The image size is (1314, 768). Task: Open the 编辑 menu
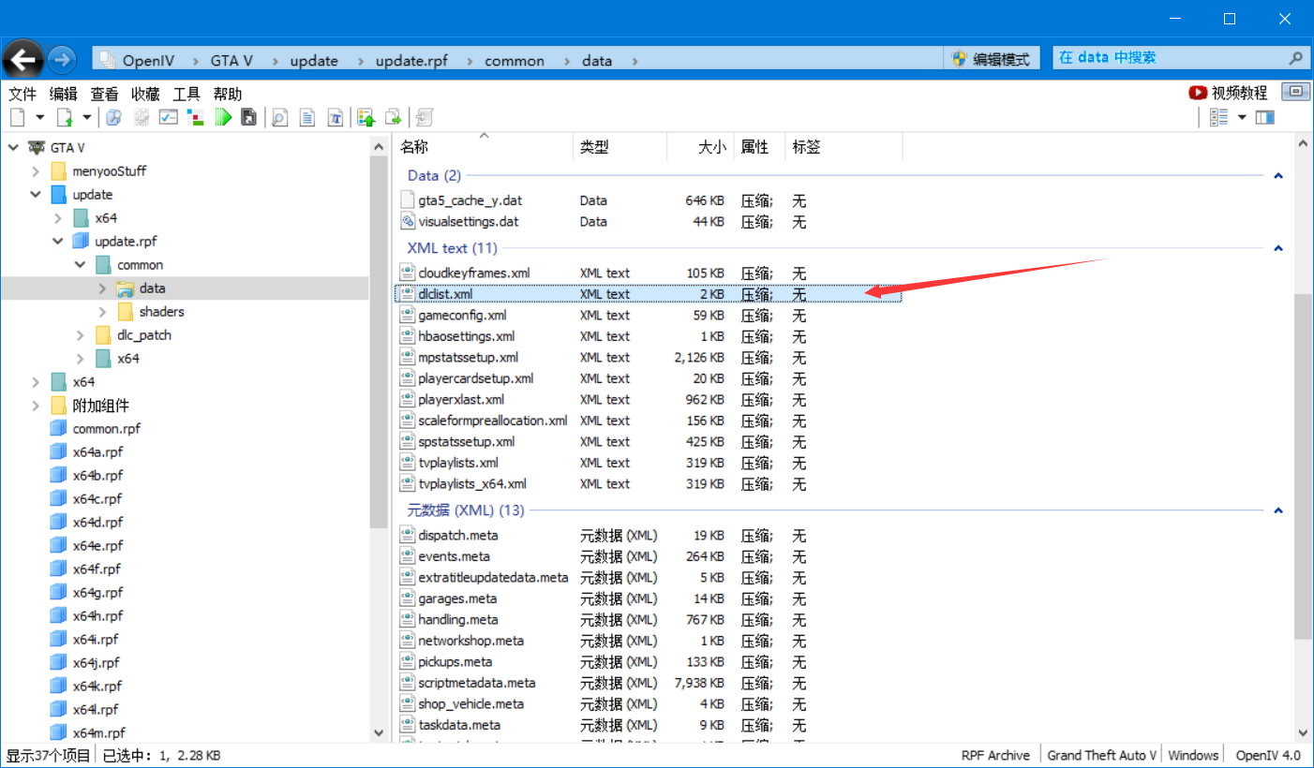64,94
